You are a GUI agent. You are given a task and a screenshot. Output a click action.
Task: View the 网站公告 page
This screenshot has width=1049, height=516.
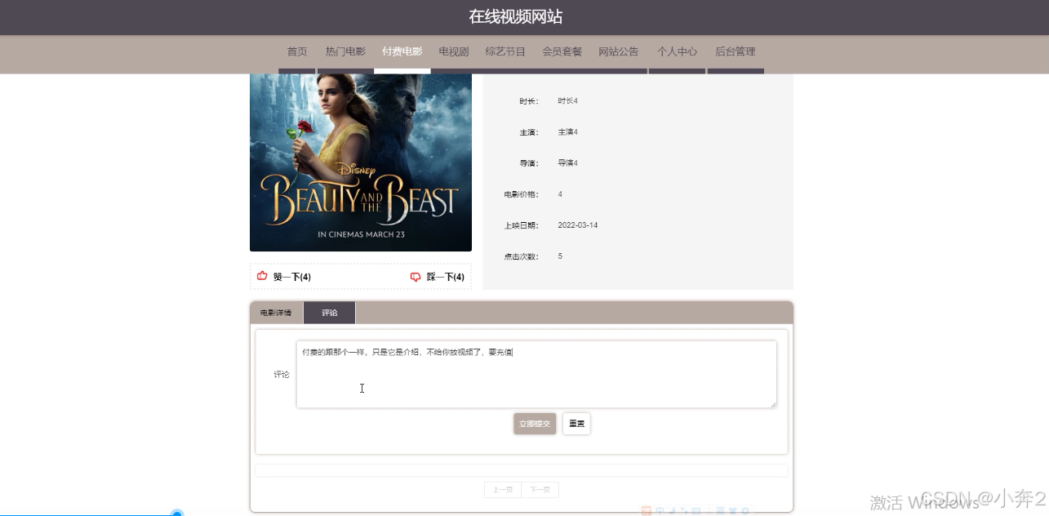(x=619, y=51)
